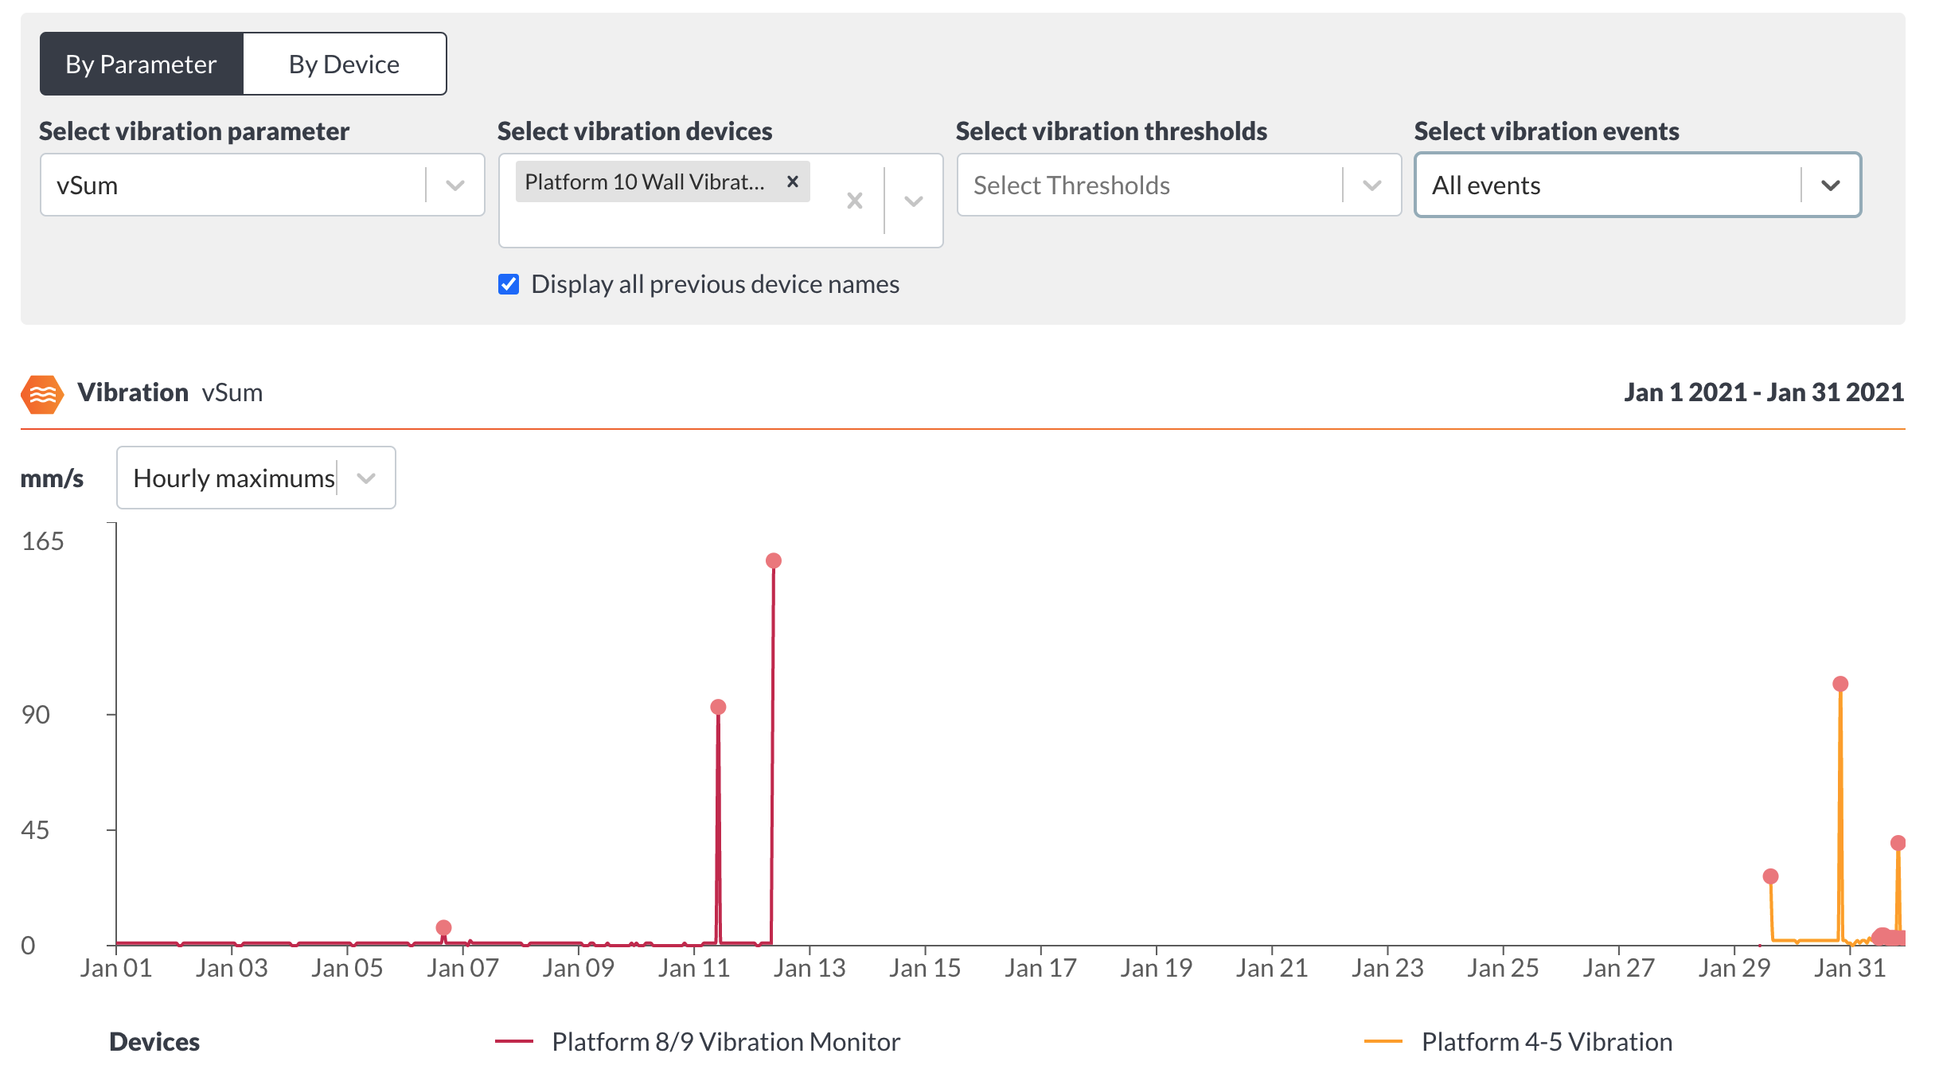The image size is (1939, 1073).
Task: Open the Hourly maximums dropdown
Action: [256, 478]
